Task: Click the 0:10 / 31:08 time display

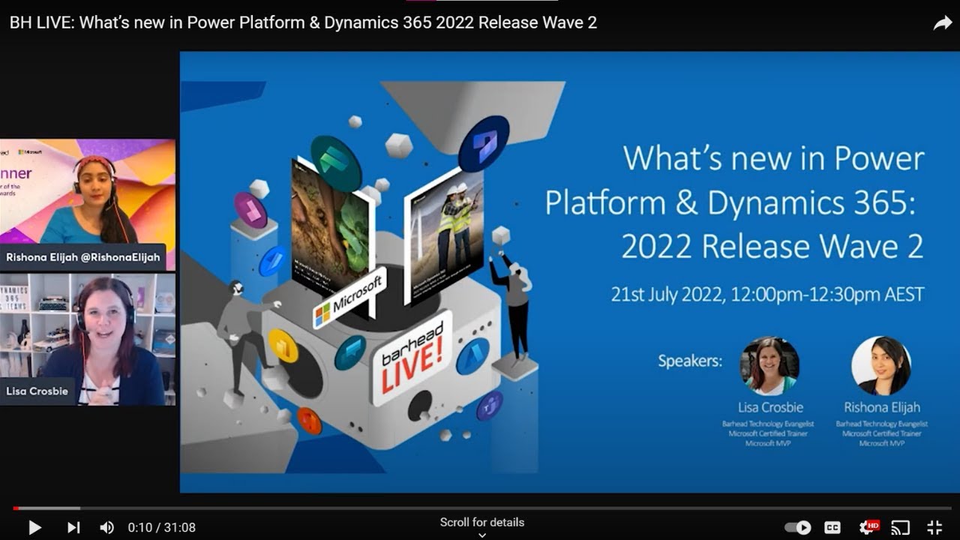Action: [x=162, y=527]
